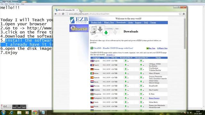Viewport: 205px width, 115px height.
Task: Focus the address bar with the ezbsystems URL
Action: tap(122, 14)
